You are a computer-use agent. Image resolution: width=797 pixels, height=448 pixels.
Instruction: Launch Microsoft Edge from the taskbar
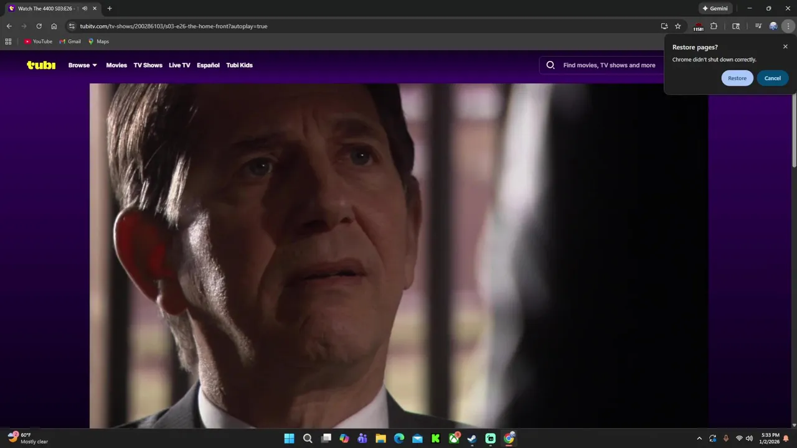coord(399,438)
